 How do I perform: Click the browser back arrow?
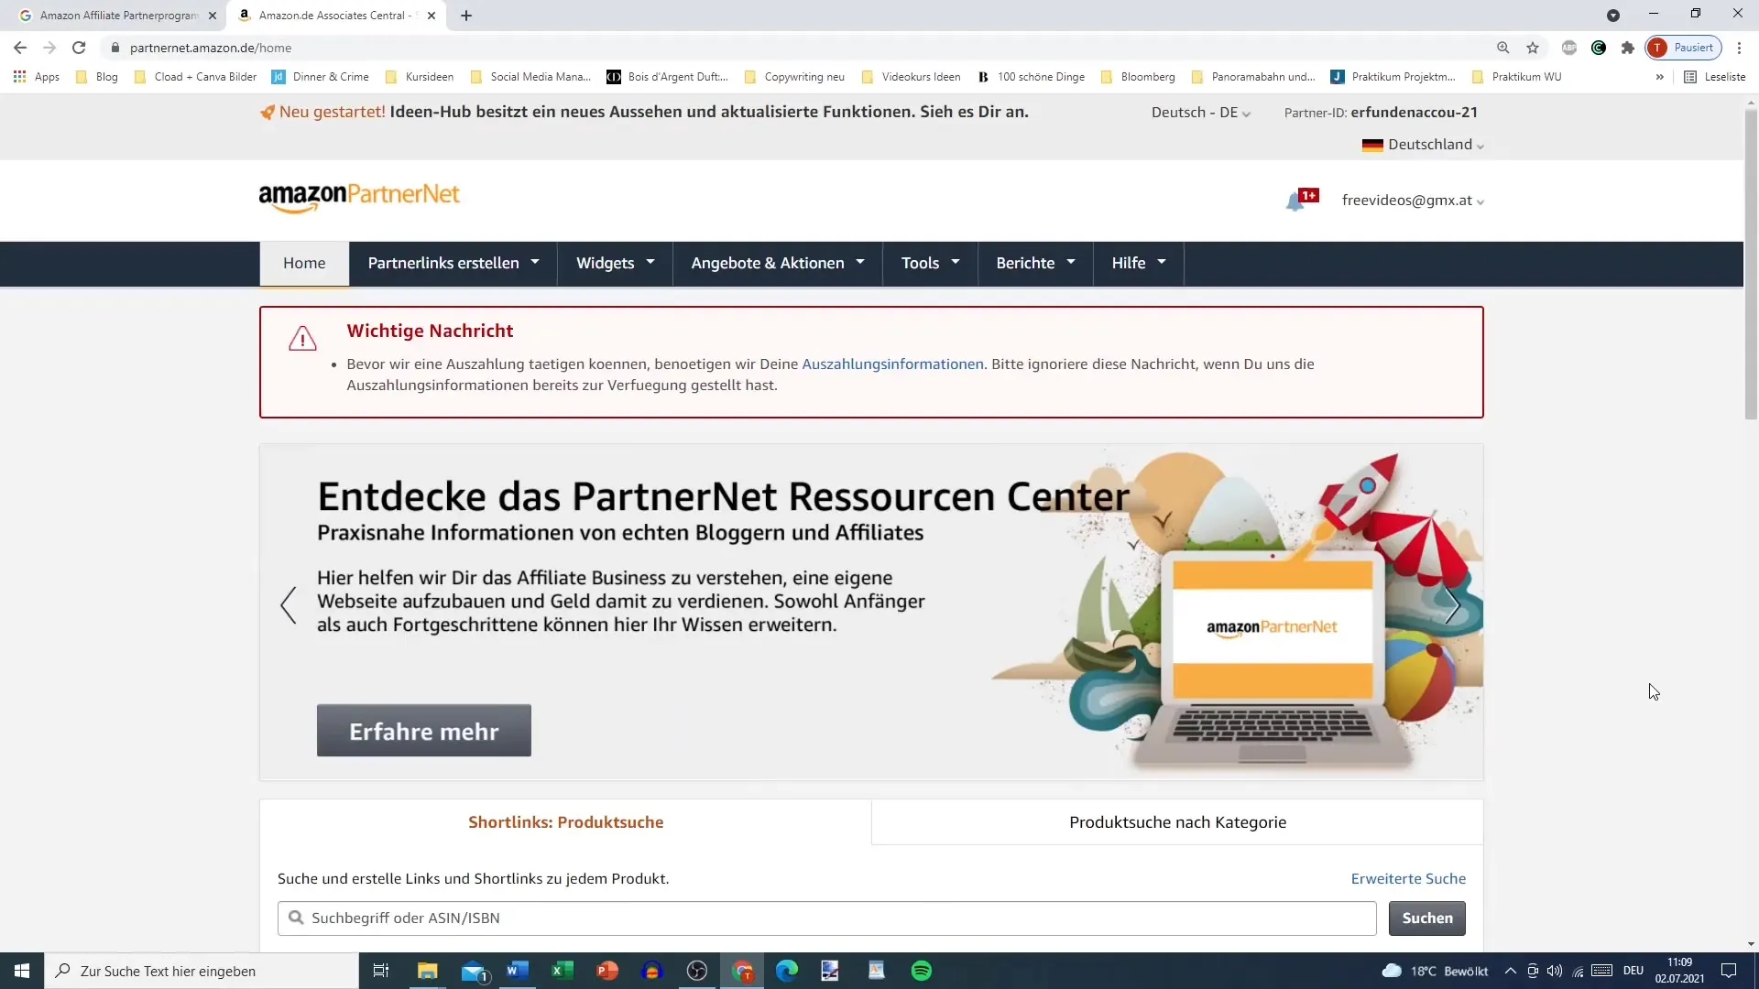[20, 48]
